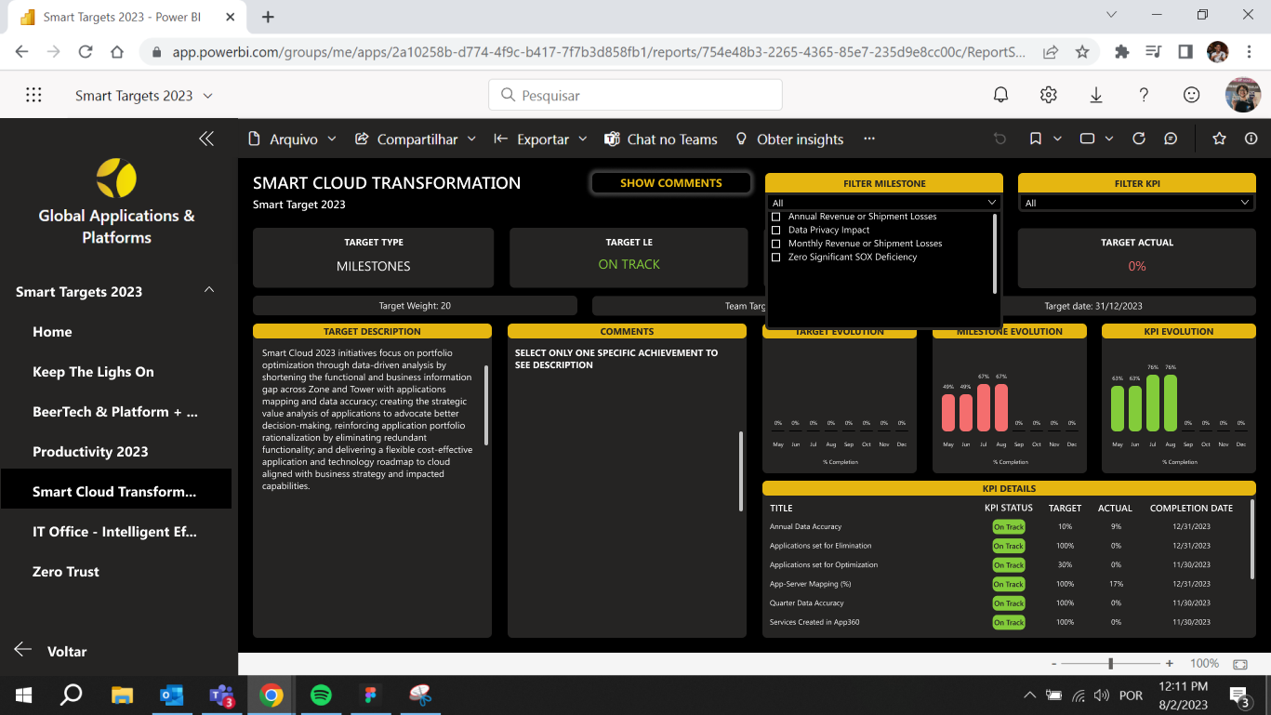Image resolution: width=1271 pixels, height=715 pixels.
Task: Click Chat no Teams button
Action: pos(661,139)
